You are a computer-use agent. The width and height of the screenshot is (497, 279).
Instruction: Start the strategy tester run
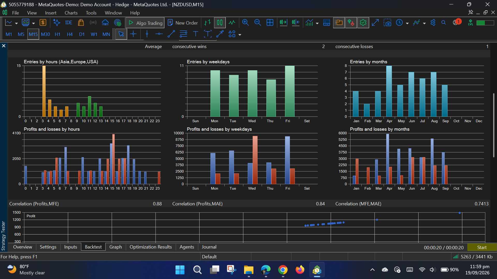(482, 247)
